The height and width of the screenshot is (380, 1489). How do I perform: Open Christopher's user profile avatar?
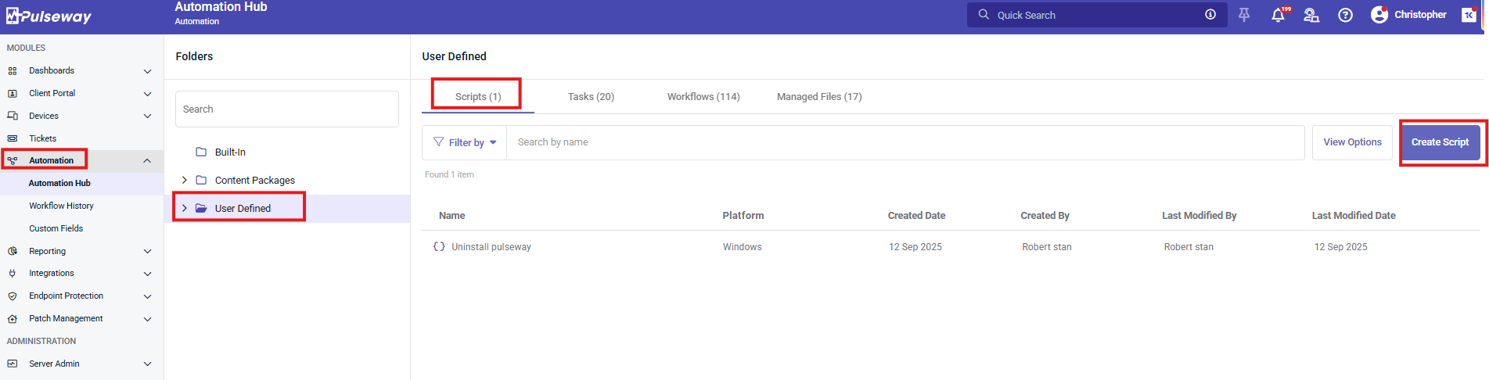pos(1379,15)
